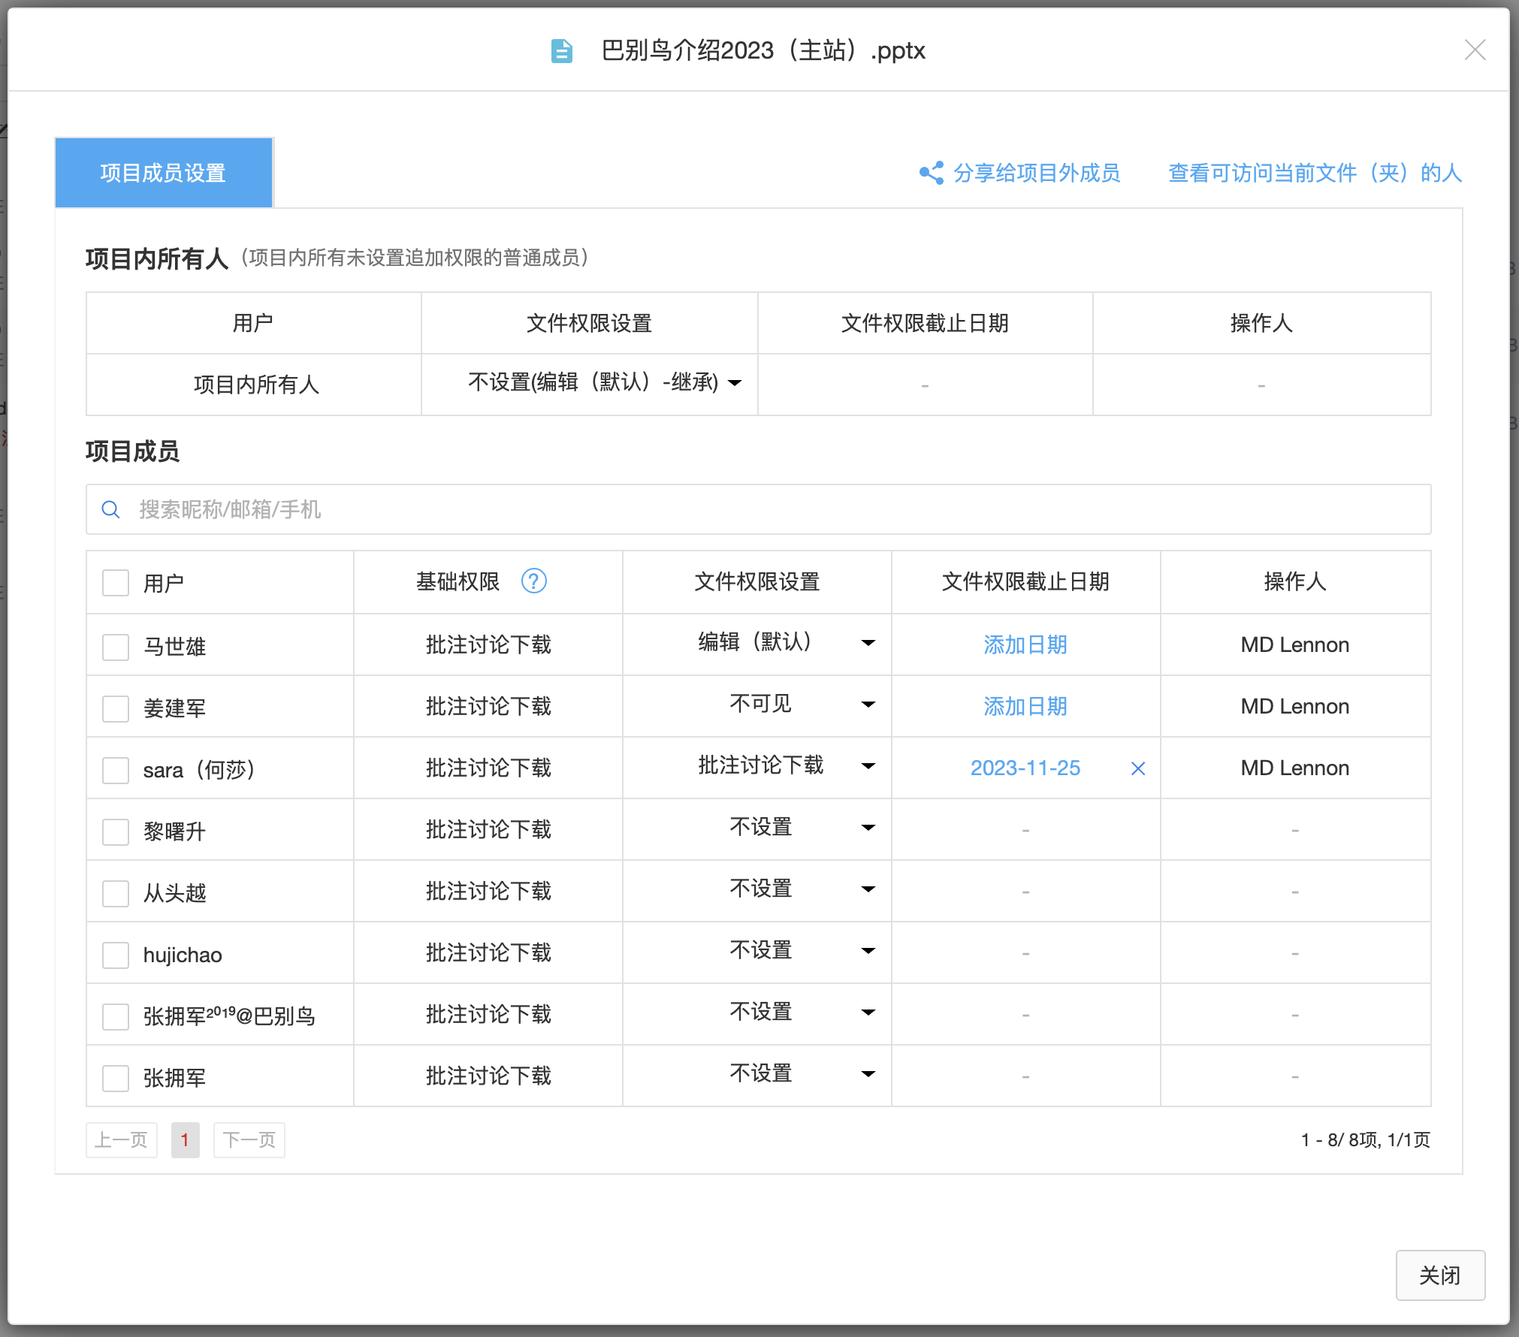Click the search magnifier icon

click(x=110, y=509)
